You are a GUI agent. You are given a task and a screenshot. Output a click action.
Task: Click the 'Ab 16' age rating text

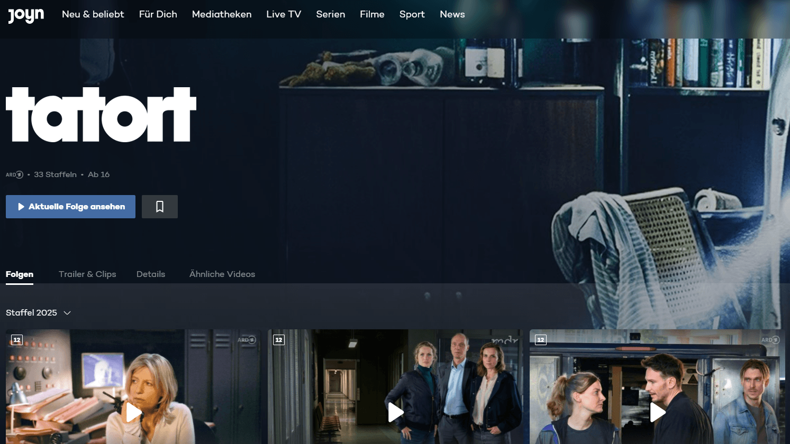(98, 174)
